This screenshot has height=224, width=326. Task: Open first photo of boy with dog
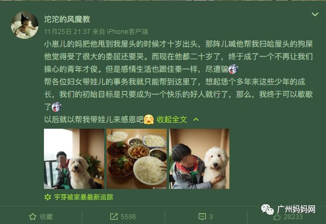(x=74, y=159)
